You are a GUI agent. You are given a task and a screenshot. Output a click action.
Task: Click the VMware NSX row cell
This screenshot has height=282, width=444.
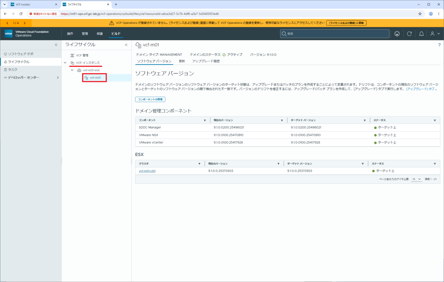(x=148, y=135)
